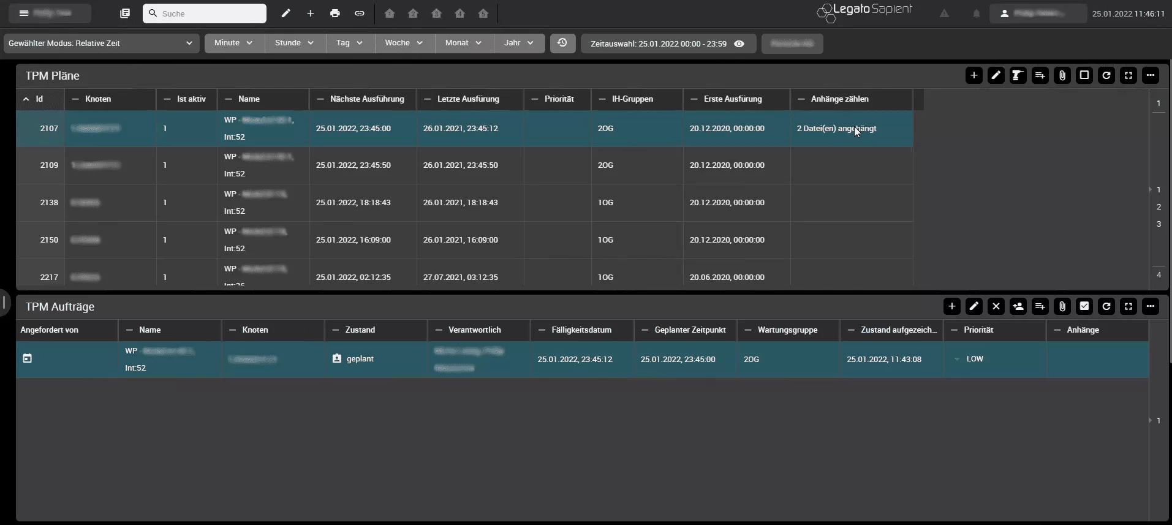Click the top bar plus icon

[x=311, y=13]
